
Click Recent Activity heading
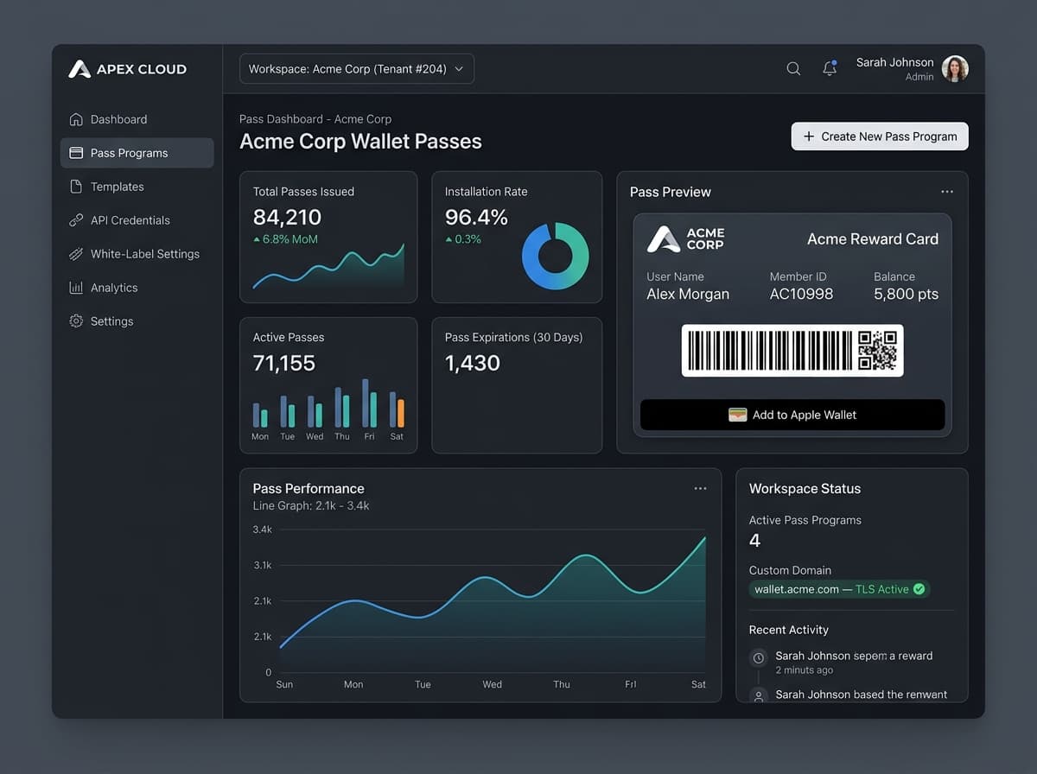789,630
